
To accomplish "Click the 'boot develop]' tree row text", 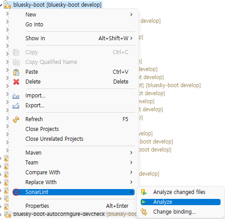I will click(x=155, y=150).
